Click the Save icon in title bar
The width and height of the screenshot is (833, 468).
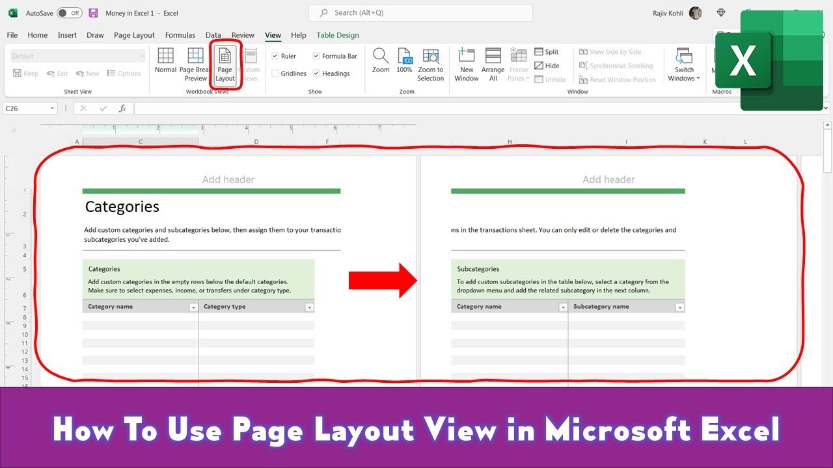point(93,13)
